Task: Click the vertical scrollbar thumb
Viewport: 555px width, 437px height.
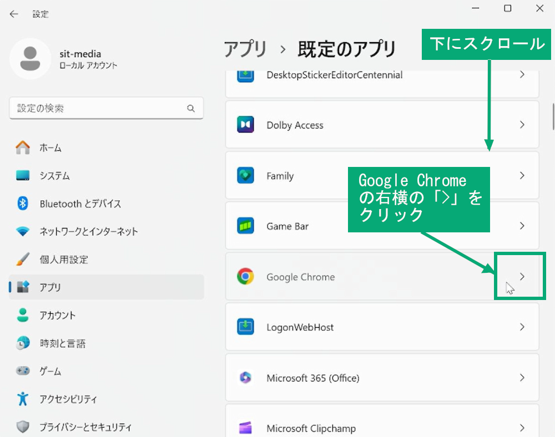Action: 553,116
